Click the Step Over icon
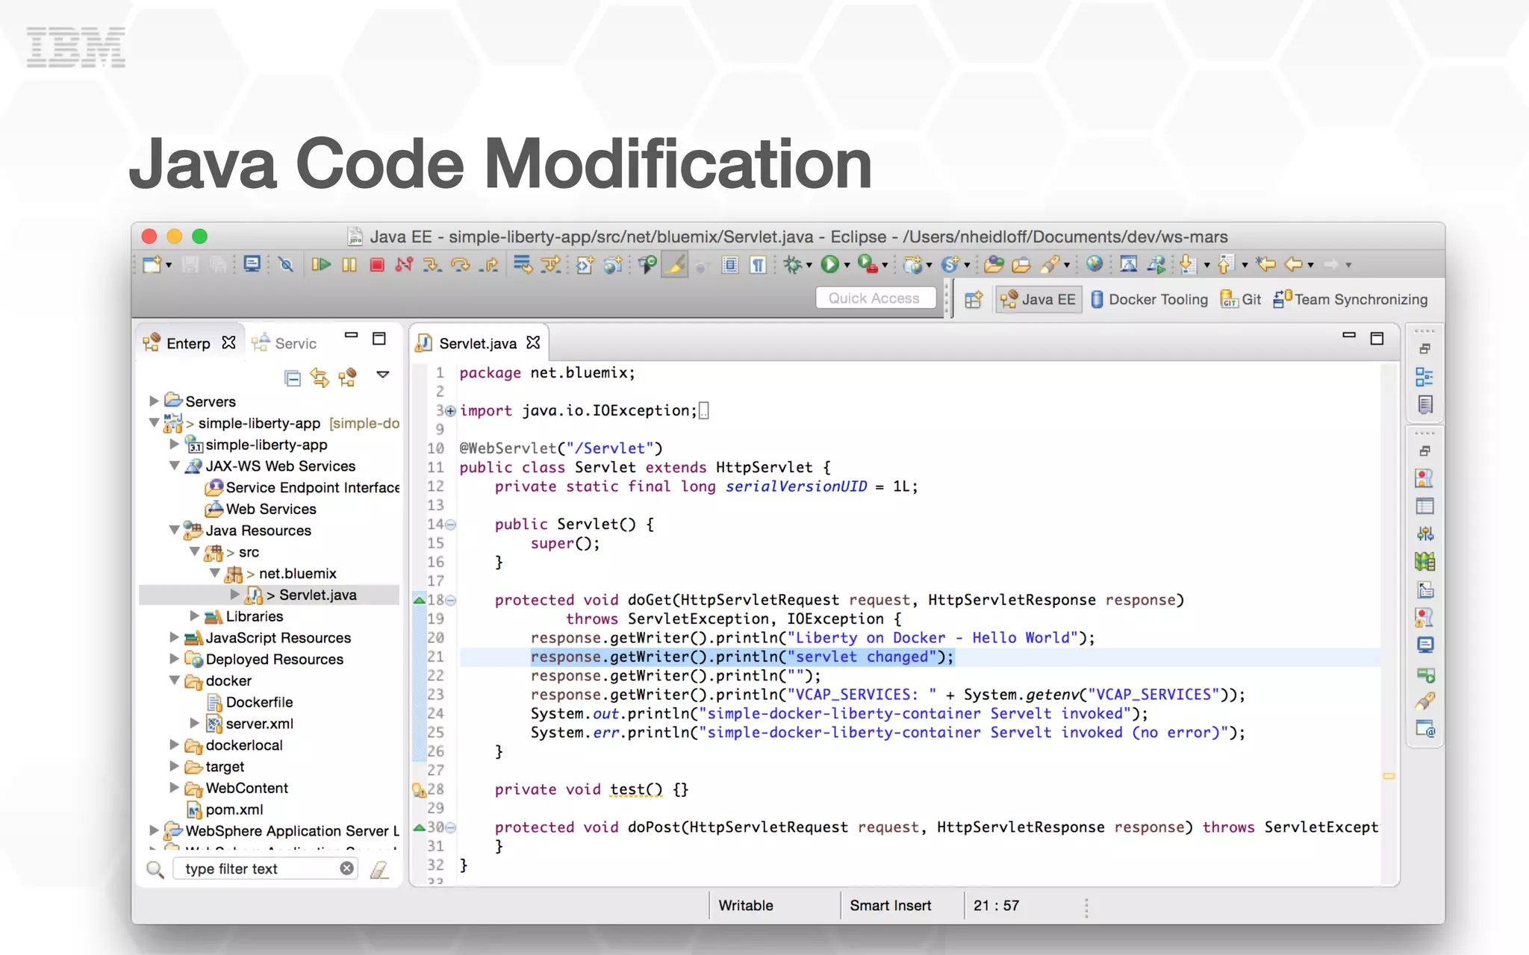Image resolution: width=1529 pixels, height=955 pixels. (x=461, y=264)
